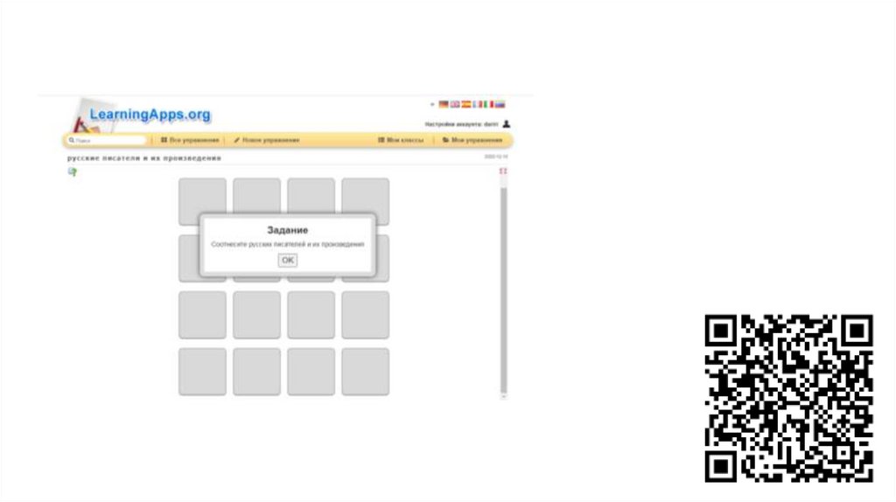This screenshot has width=896, height=502.
Task: Select the British flag language option
Action: pos(455,105)
